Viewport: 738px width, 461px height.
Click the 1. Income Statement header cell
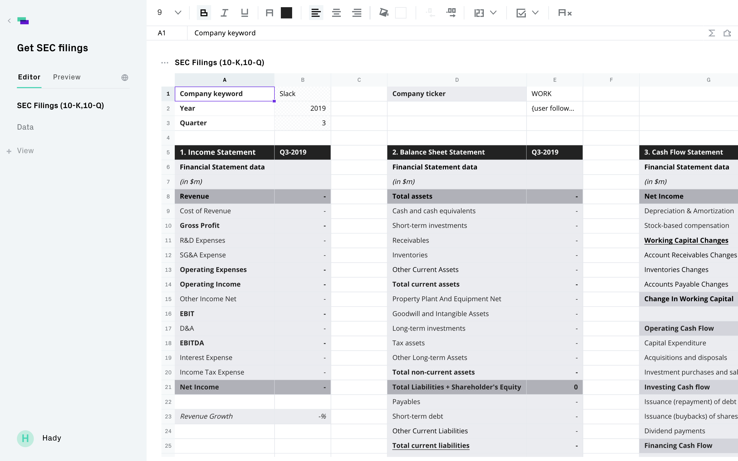point(224,152)
